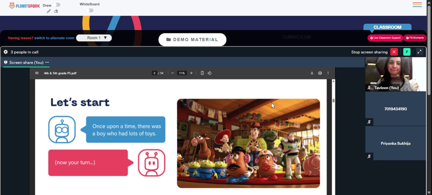Open the screen share more options dots
This screenshot has height=195, width=432.
[x=47, y=62]
